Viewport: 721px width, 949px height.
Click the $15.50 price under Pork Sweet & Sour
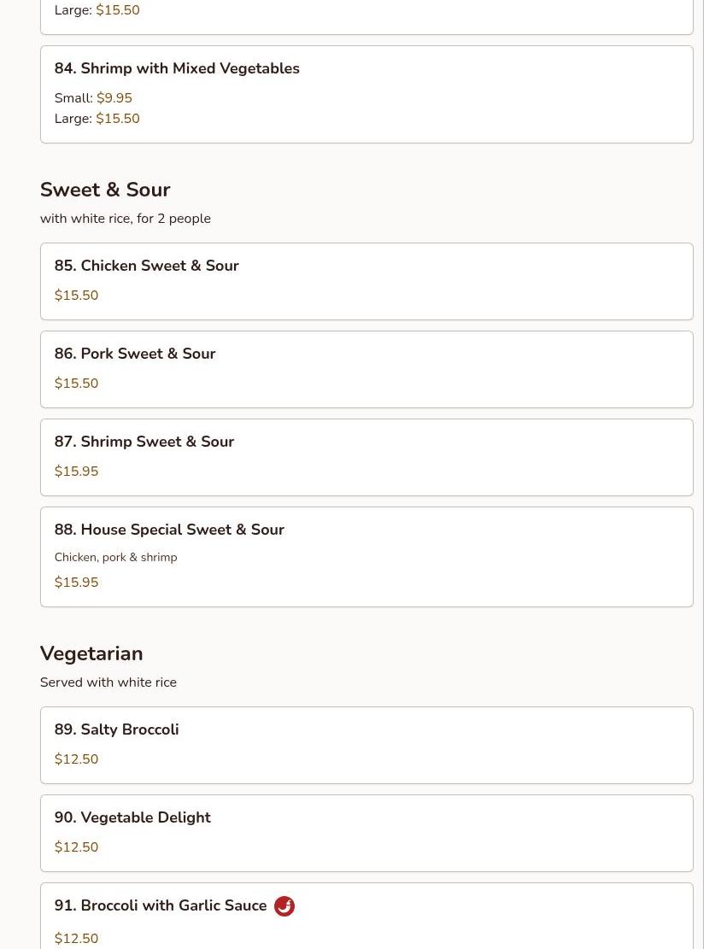point(76,384)
